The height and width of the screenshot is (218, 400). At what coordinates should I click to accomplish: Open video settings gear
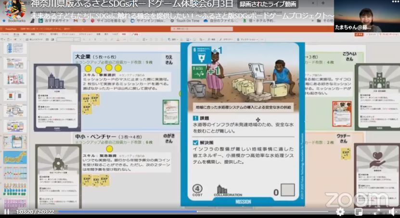(340, 211)
